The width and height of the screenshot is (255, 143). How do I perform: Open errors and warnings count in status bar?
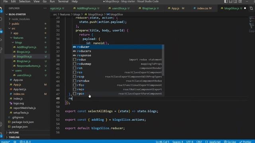pyautogui.click(x=25, y=142)
